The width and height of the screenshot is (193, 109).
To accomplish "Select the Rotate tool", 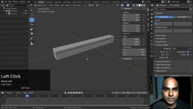I will coord(32,25).
